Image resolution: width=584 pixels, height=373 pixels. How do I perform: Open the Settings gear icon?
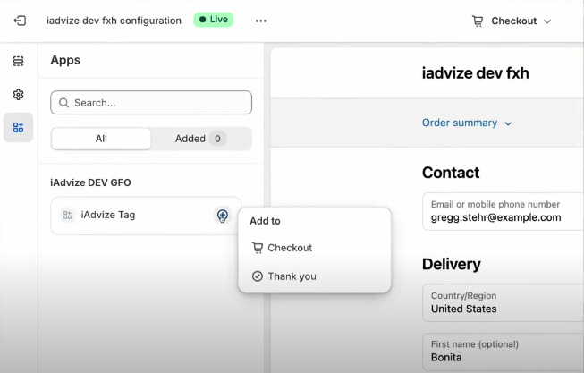[x=18, y=95]
